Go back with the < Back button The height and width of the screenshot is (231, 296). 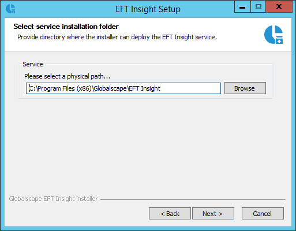tap(170, 214)
